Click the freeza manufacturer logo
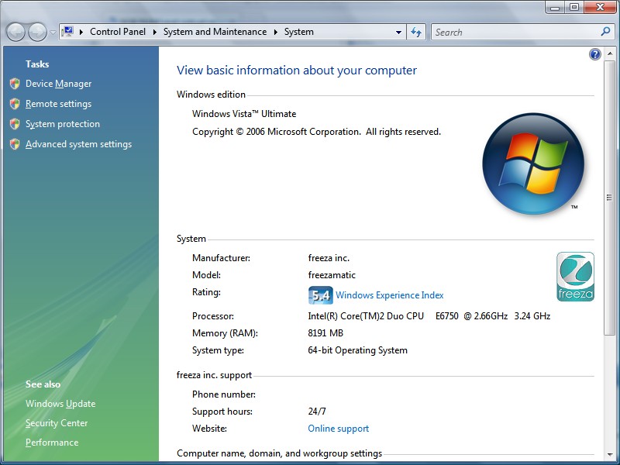The image size is (620, 465). (x=575, y=277)
